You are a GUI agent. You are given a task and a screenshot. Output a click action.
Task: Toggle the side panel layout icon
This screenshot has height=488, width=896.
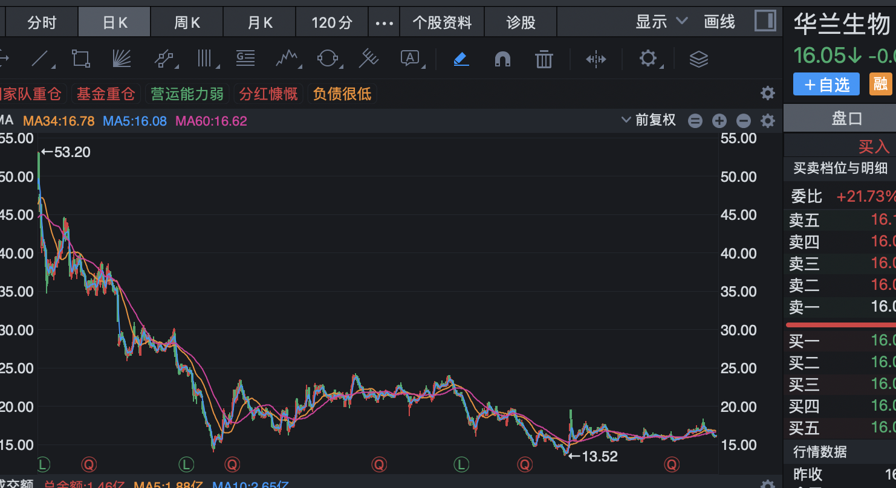tap(765, 22)
